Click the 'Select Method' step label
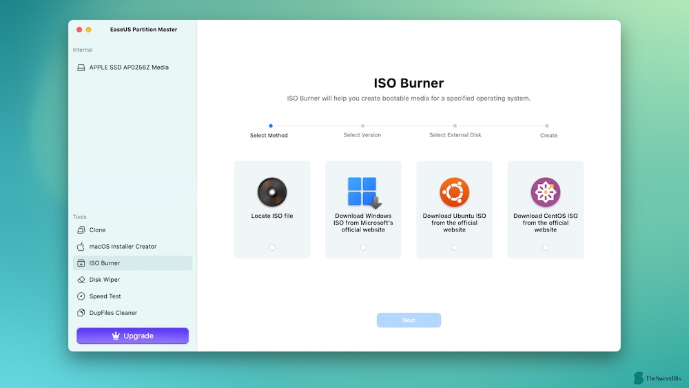The image size is (689, 388). coord(269,135)
